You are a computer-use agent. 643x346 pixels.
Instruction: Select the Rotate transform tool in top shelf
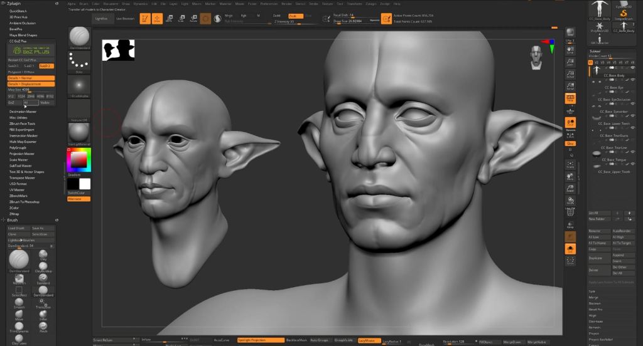click(x=193, y=18)
